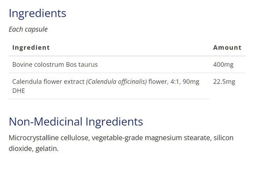Select the Amount column header

click(x=227, y=48)
